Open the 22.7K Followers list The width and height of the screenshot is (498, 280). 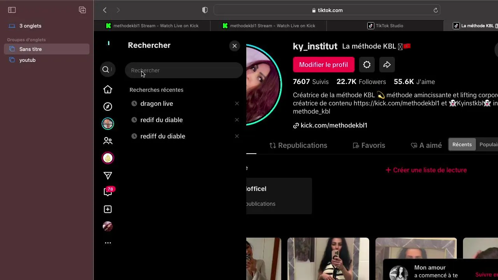point(361,82)
